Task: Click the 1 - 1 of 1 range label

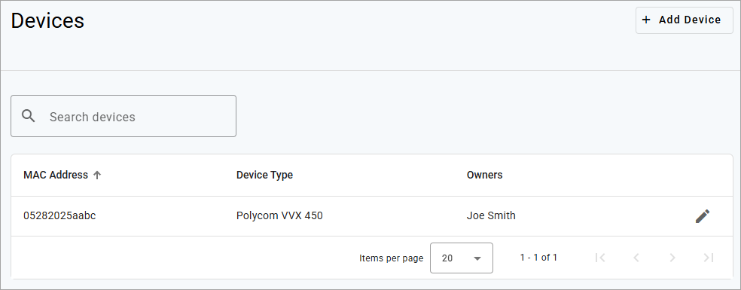Action: pos(538,258)
